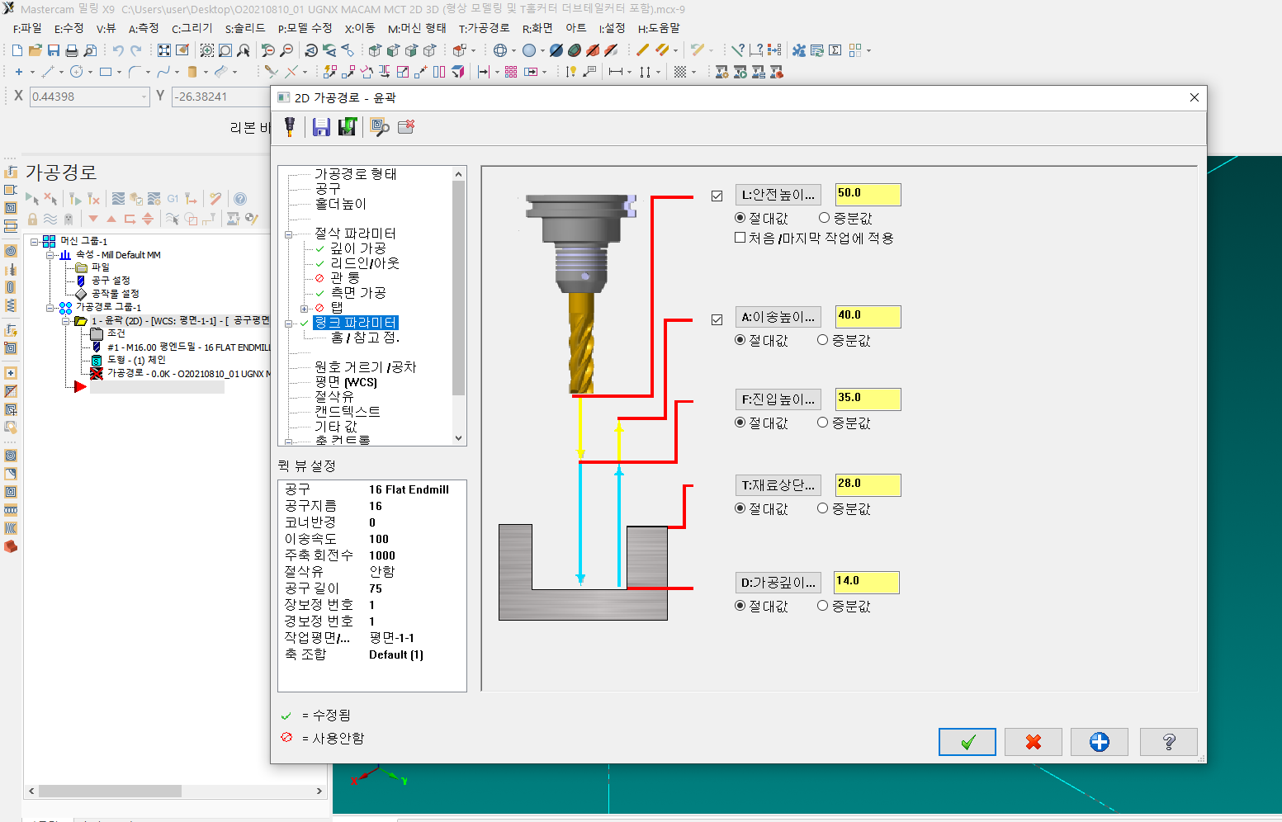The height and width of the screenshot is (822, 1282).
Task: Click the spline curve tool icon
Action: click(x=163, y=72)
